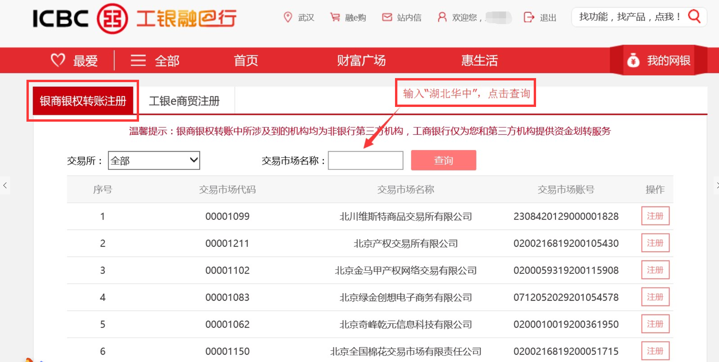This screenshot has height=362, width=719.
Task: Click the ICBC logo emblem
Action: click(113, 18)
